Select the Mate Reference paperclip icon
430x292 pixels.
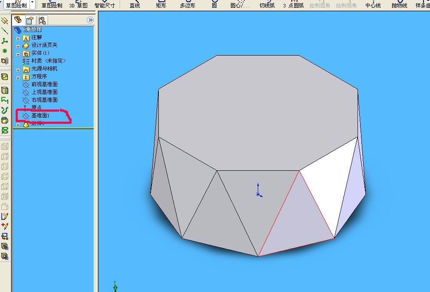(x=5, y=61)
